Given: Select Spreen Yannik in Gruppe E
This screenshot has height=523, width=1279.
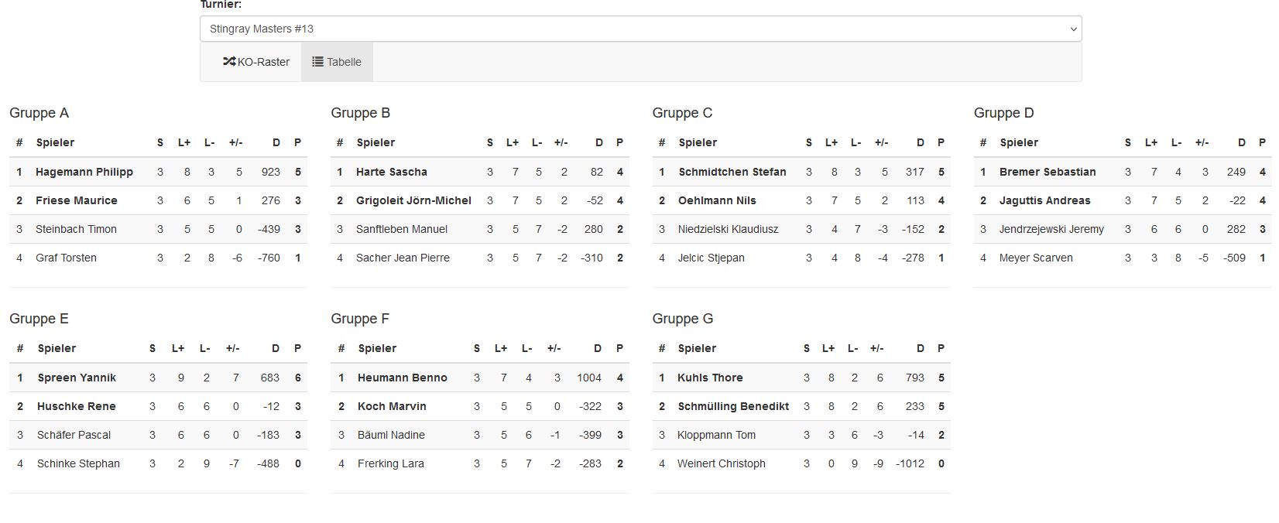Looking at the screenshot, I should coord(77,378).
